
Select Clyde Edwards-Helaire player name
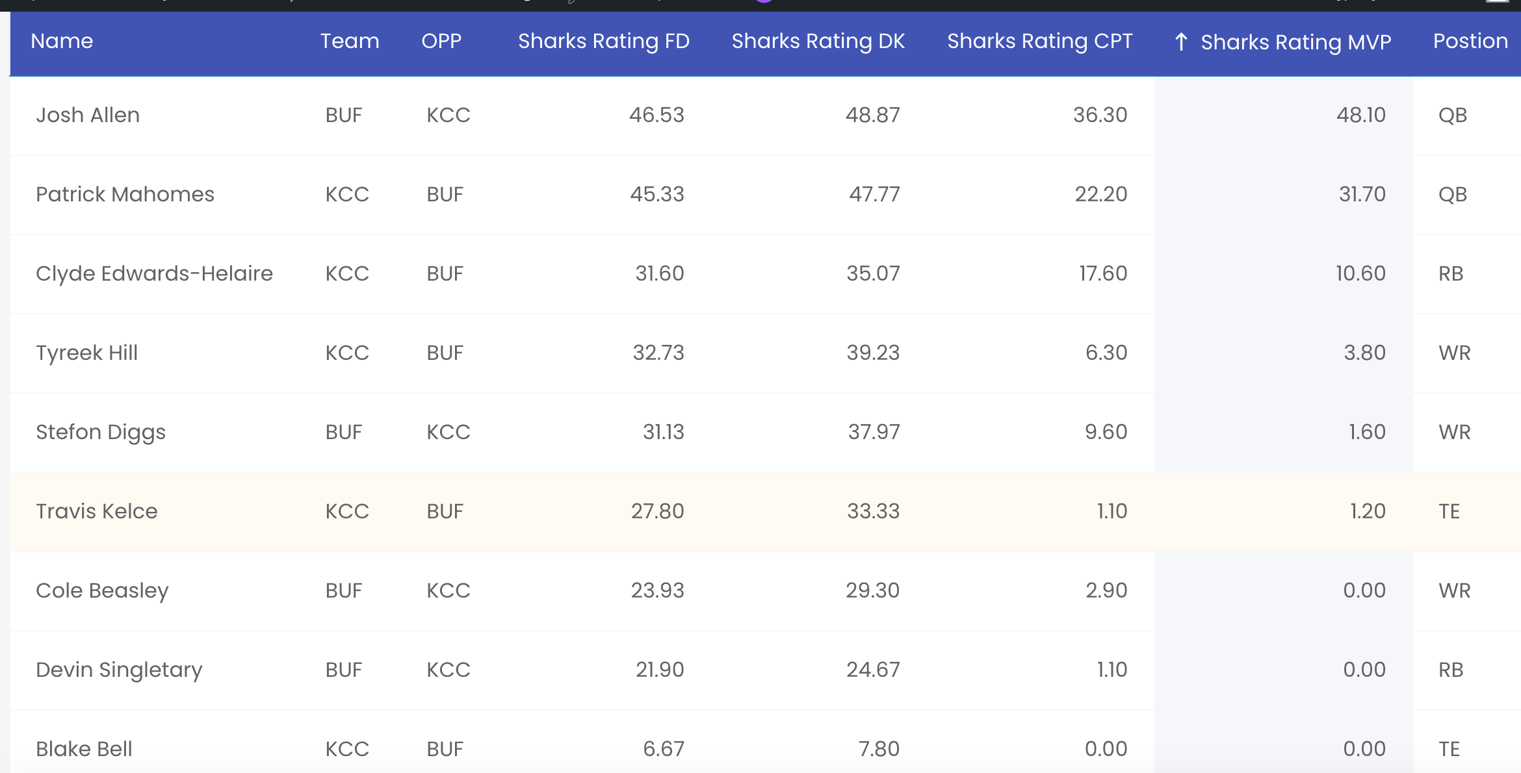[x=154, y=273]
